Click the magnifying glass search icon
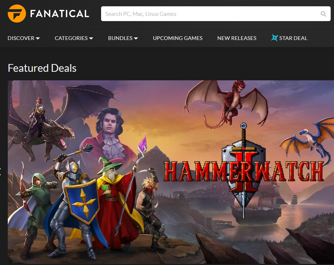Image resolution: width=334 pixels, height=265 pixels. pyautogui.click(x=323, y=14)
